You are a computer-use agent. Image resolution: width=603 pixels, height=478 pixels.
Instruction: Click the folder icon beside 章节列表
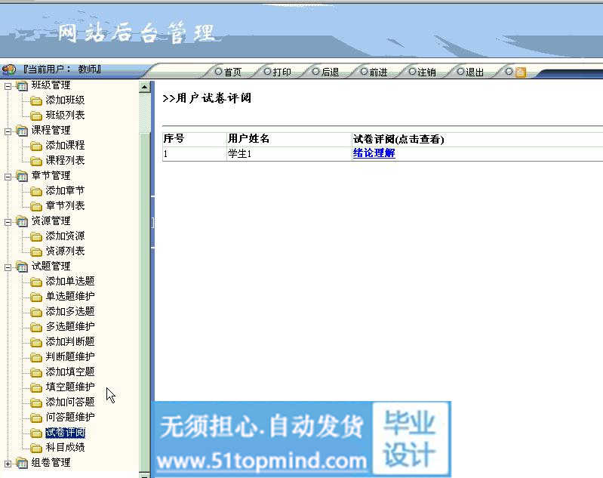point(36,207)
